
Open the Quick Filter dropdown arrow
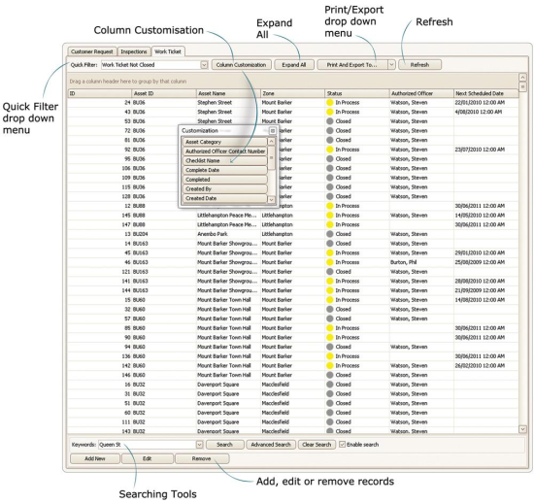pyautogui.click(x=204, y=65)
